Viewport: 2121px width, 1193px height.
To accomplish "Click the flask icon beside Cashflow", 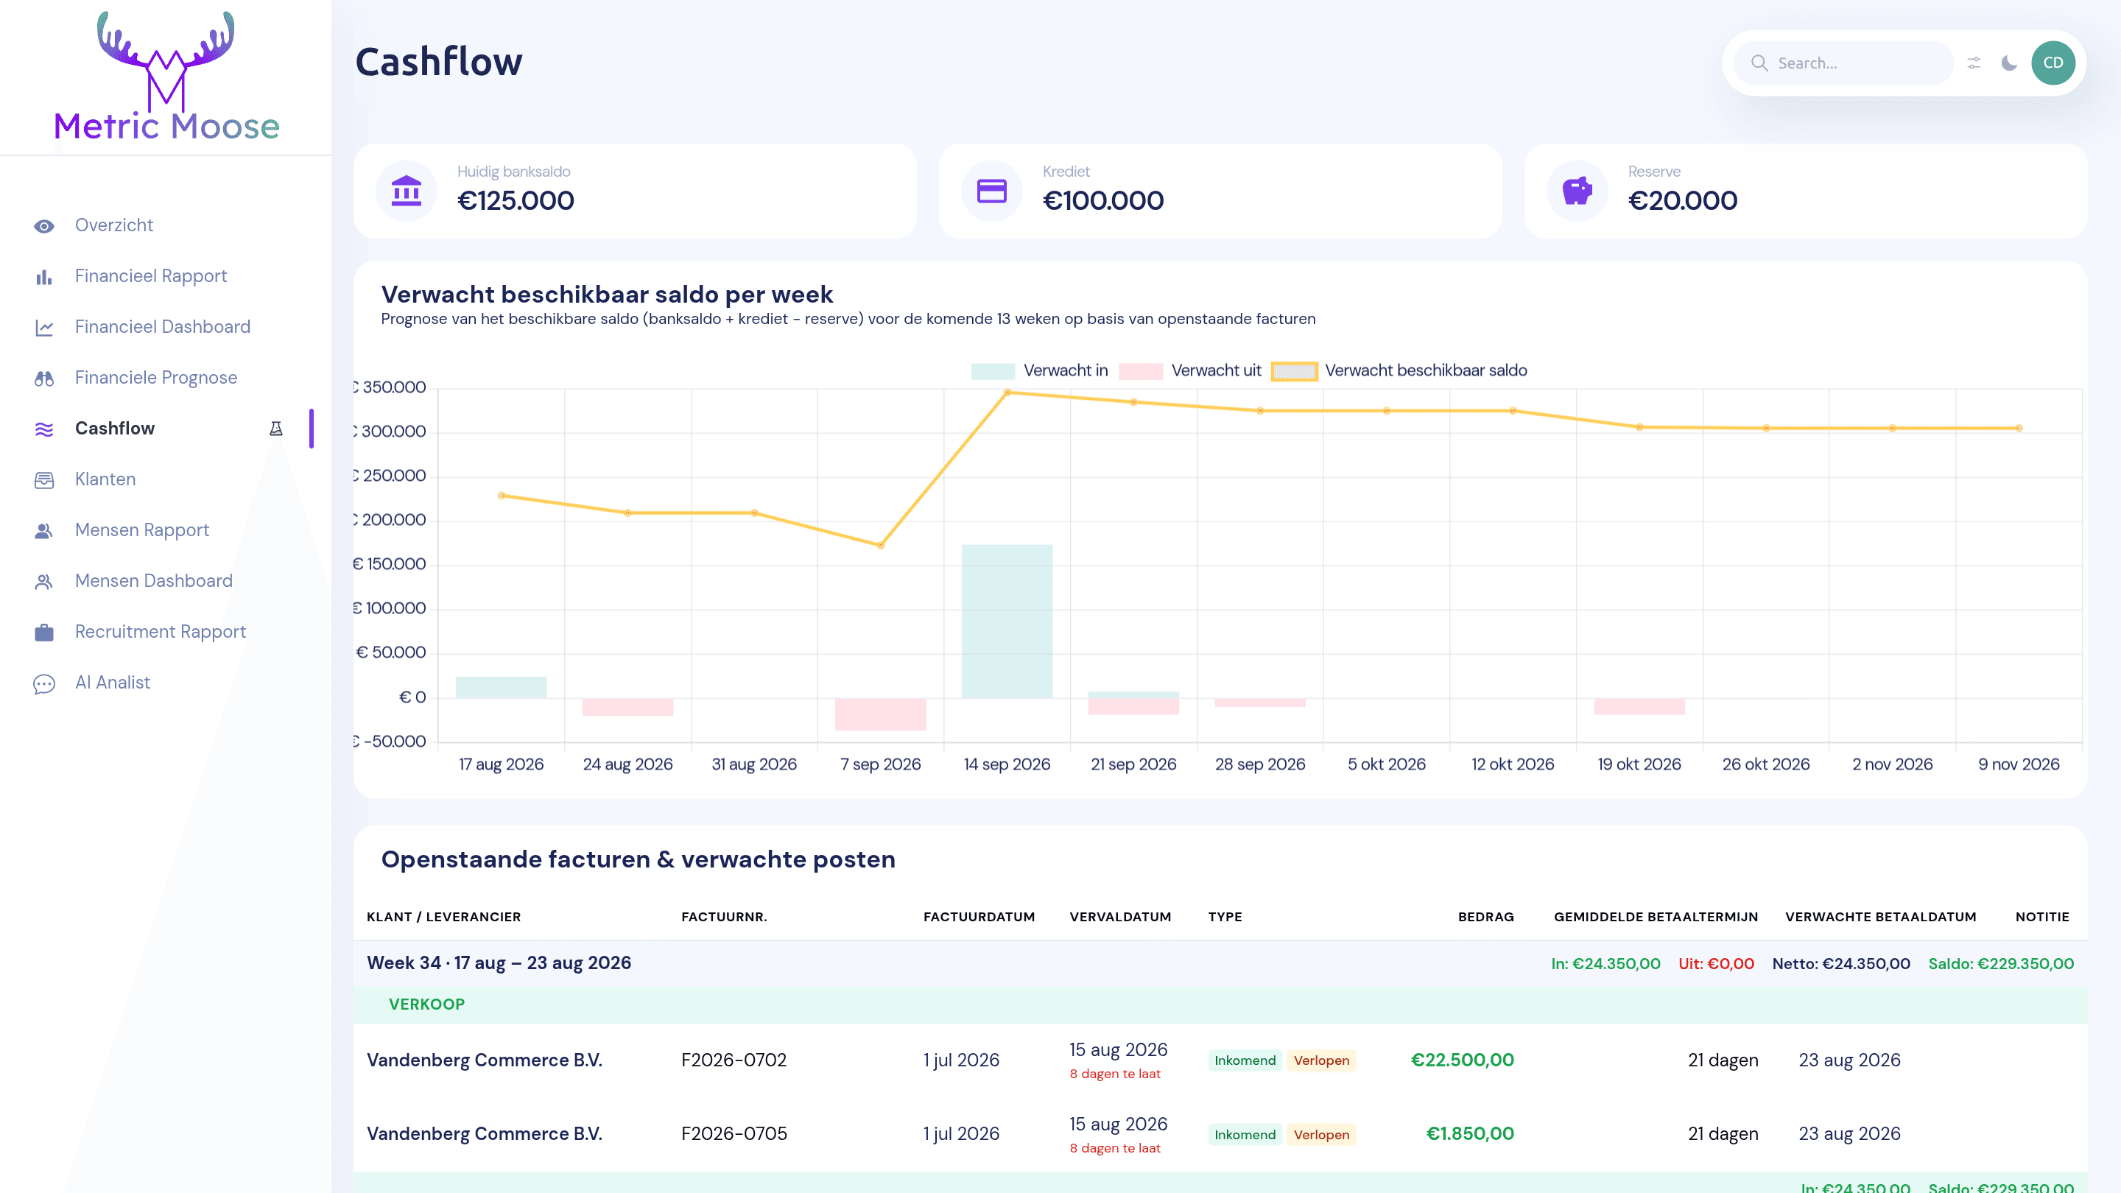I will (276, 428).
